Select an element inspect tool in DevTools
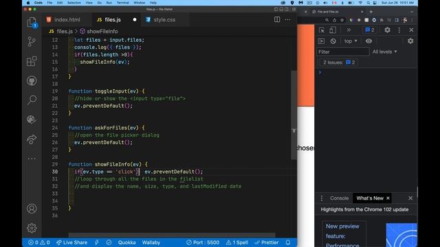This screenshot has height=247, width=440. [322, 30]
